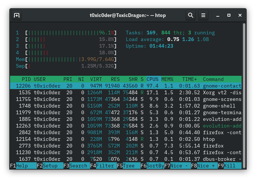Click CPU 1 usage meter at 96.1%
The width and height of the screenshot is (256, 180).
point(66,33)
